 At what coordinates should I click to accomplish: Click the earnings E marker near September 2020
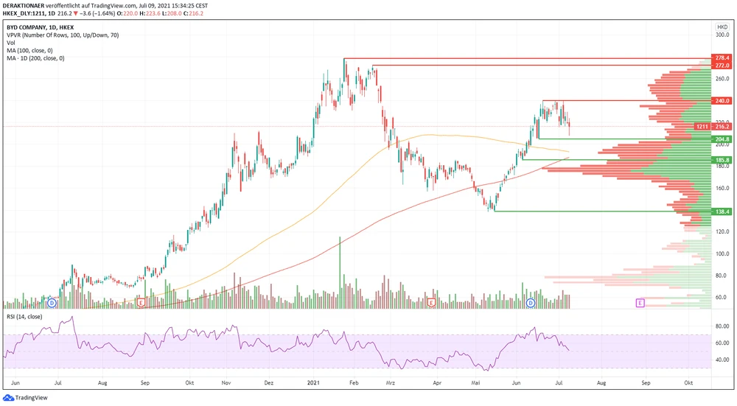click(x=140, y=303)
